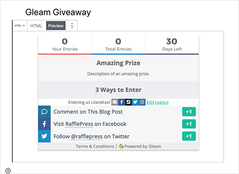
Task: Switch to the HTML tab
Action: 36,26
